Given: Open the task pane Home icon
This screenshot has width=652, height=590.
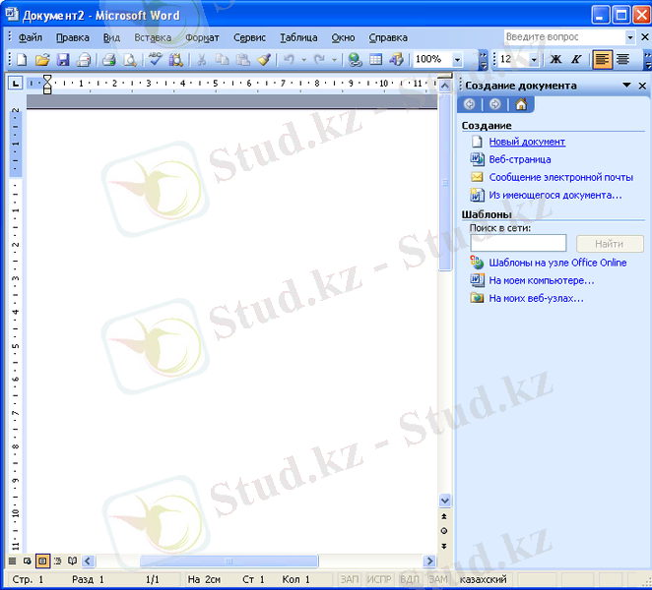Looking at the screenshot, I should point(521,104).
